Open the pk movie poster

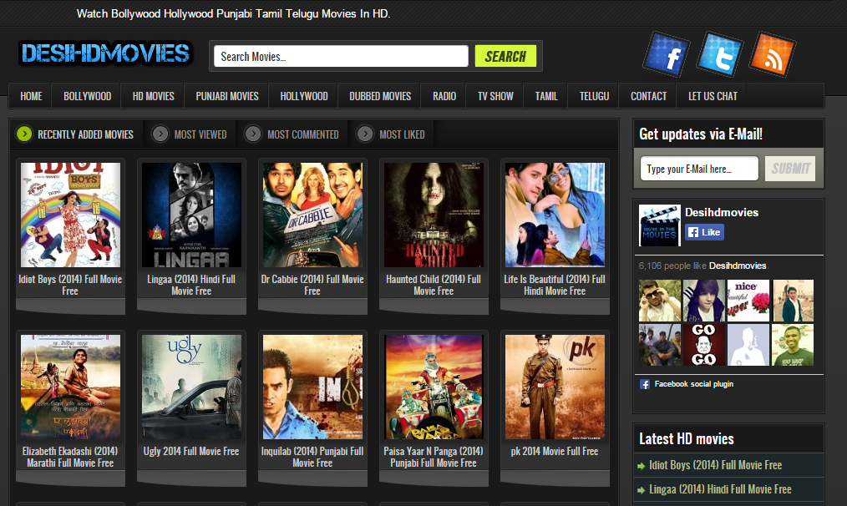[x=555, y=387]
